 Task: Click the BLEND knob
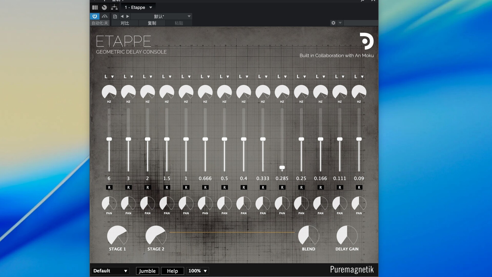pos(309,236)
